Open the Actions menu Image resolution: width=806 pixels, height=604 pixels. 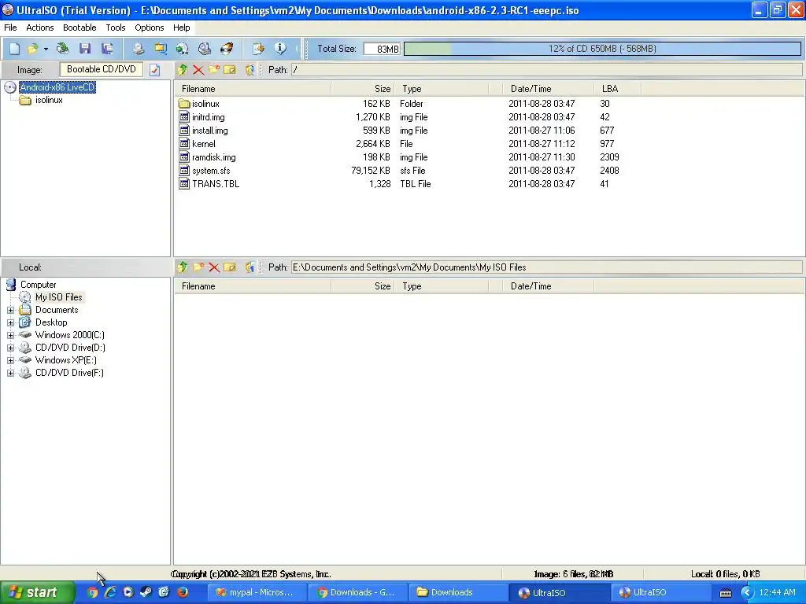tap(39, 28)
